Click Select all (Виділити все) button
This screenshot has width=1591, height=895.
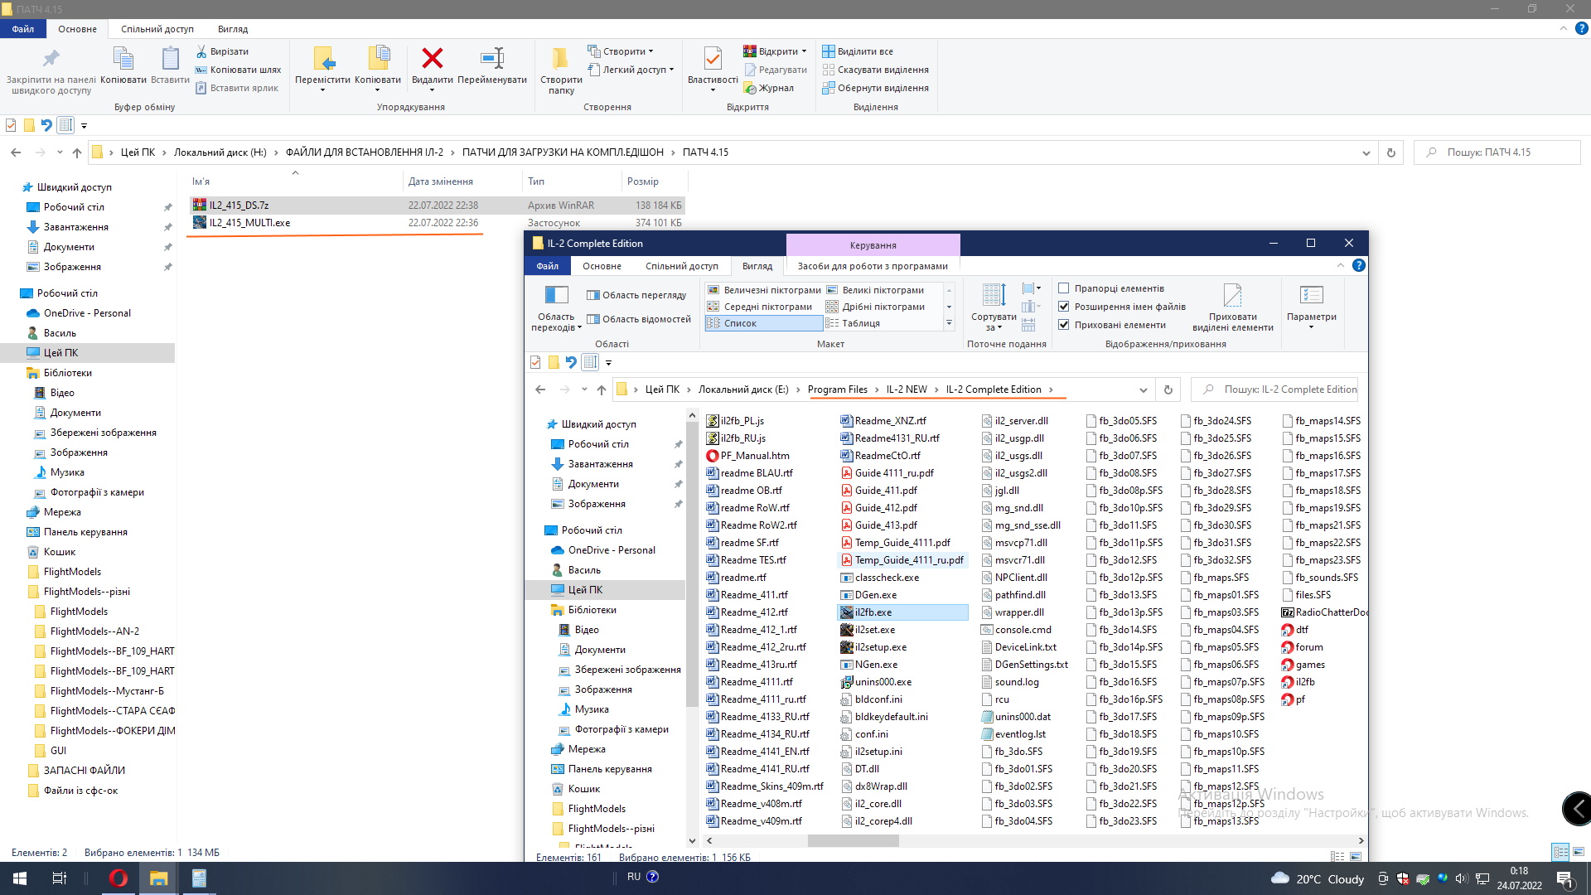864,51
